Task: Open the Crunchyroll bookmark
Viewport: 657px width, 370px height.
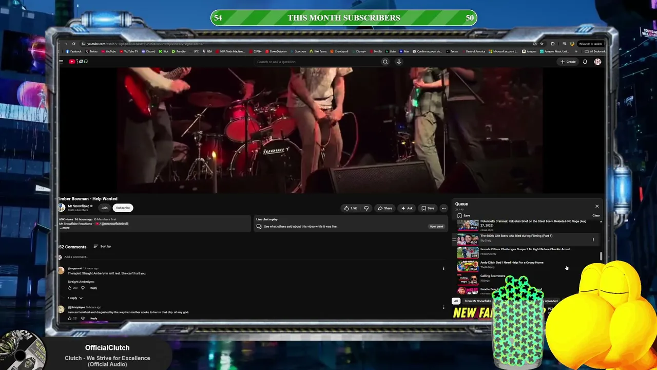Action: coord(339,51)
